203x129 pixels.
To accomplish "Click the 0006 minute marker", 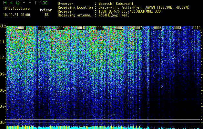I will 119,28.
